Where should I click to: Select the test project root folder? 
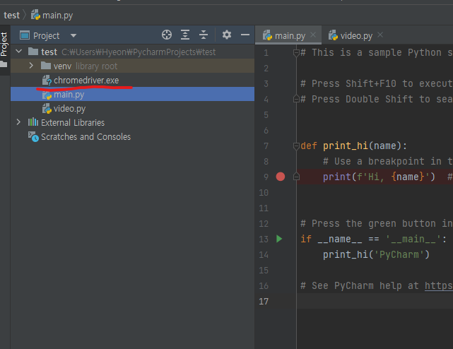[x=132, y=52]
